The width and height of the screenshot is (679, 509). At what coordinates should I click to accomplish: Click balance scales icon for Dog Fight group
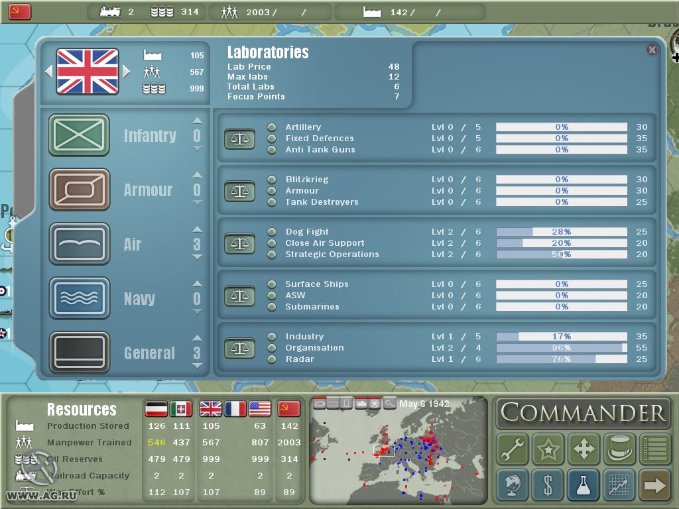239,244
